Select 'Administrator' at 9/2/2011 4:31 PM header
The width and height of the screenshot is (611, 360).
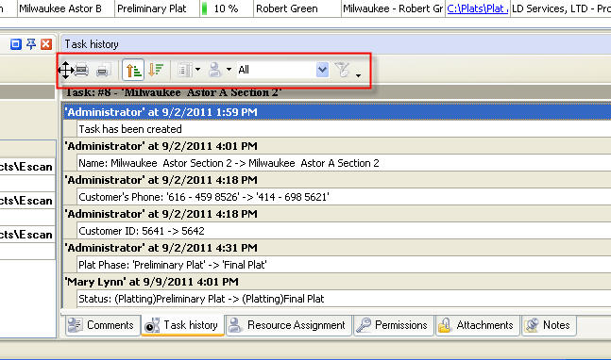click(x=337, y=248)
